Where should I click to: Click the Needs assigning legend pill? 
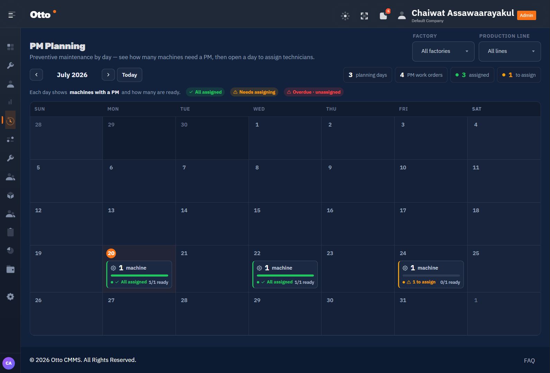[x=254, y=92]
